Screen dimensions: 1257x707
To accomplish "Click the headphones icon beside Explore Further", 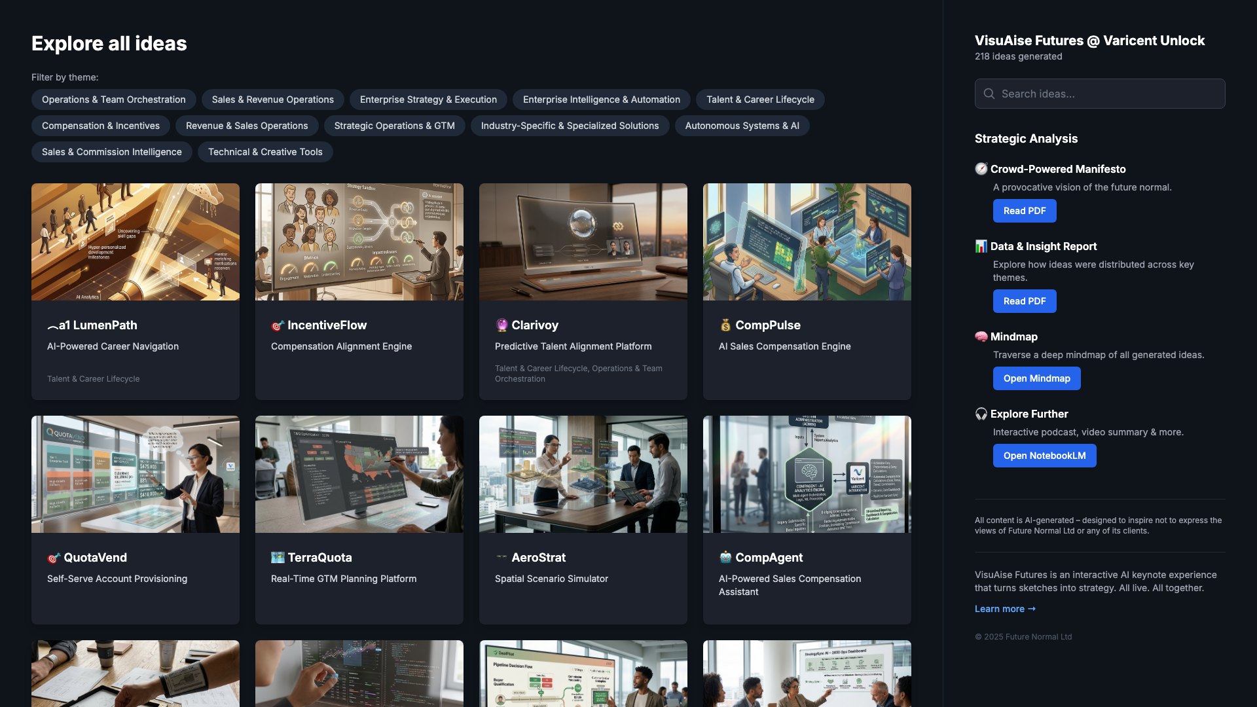I will [x=981, y=414].
